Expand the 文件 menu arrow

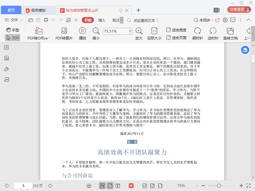point(22,20)
